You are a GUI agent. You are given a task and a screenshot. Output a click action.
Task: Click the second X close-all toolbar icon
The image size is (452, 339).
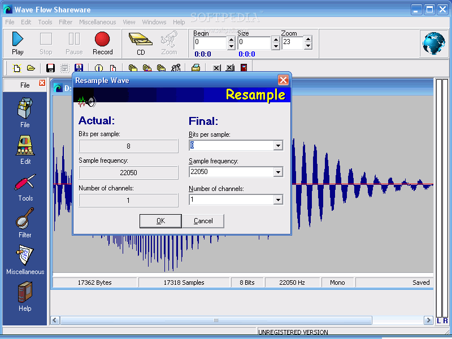pos(230,68)
